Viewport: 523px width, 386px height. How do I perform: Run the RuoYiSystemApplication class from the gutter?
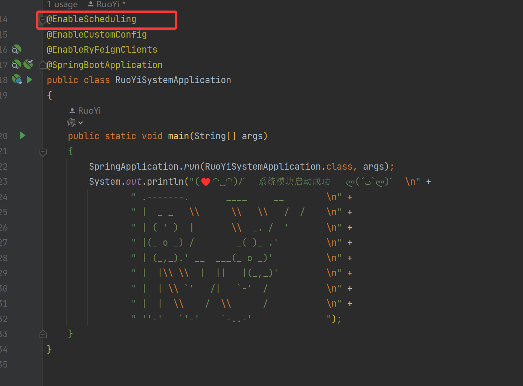point(29,80)
